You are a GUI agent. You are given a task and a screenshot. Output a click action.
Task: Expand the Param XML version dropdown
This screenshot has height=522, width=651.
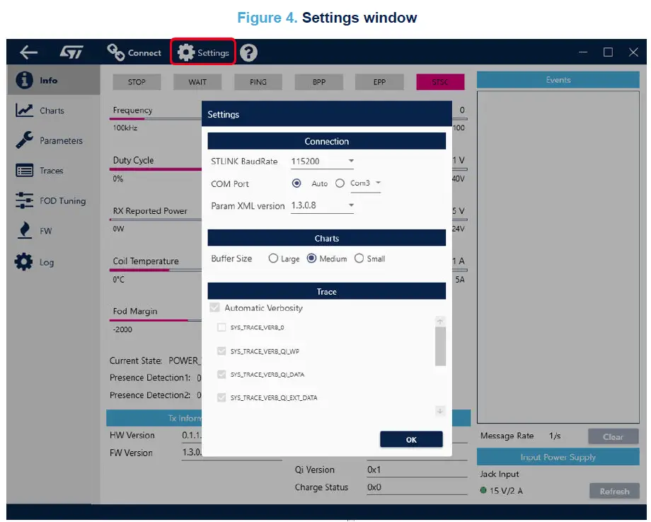click(351, 206)
